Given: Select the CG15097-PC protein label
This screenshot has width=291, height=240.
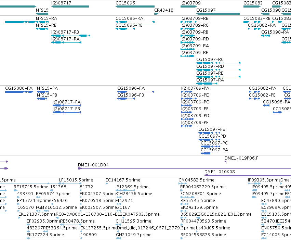Looking at the screenshot, I should (x=214, y=143).
